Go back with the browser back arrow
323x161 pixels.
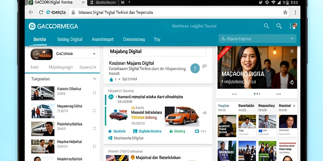[x=31, y=12]
